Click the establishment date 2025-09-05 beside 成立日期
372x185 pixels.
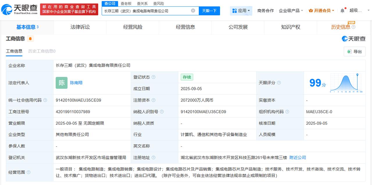point(191,89)
